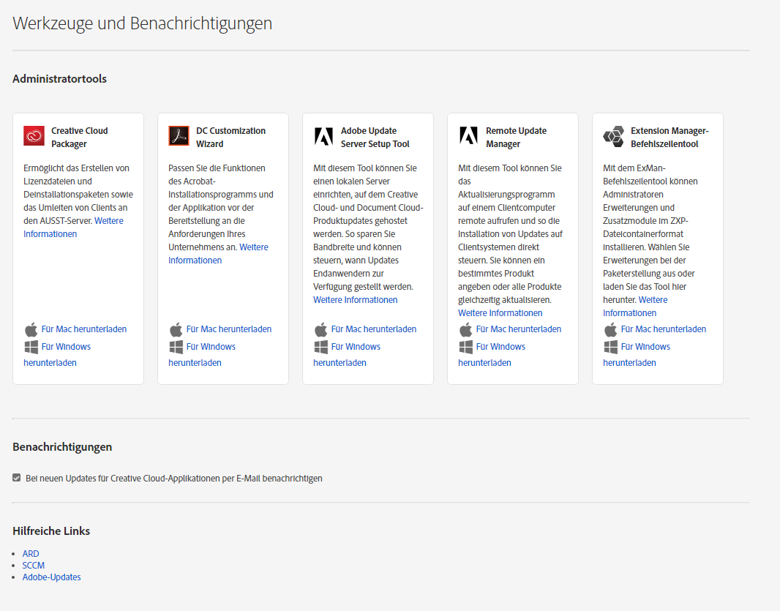Click the Apple icon under Creative Cloud Packager
The height and width of the screenshot is (611, 780).
[x=31, y=329]
